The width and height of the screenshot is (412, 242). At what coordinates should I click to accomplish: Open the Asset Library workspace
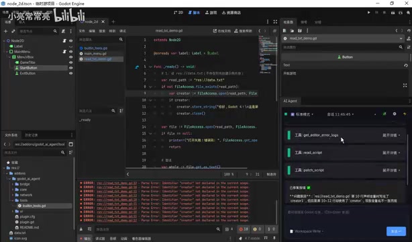click(x=231, y=12)
